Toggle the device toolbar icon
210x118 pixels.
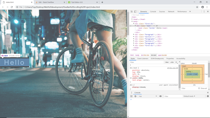coord(135,11)
